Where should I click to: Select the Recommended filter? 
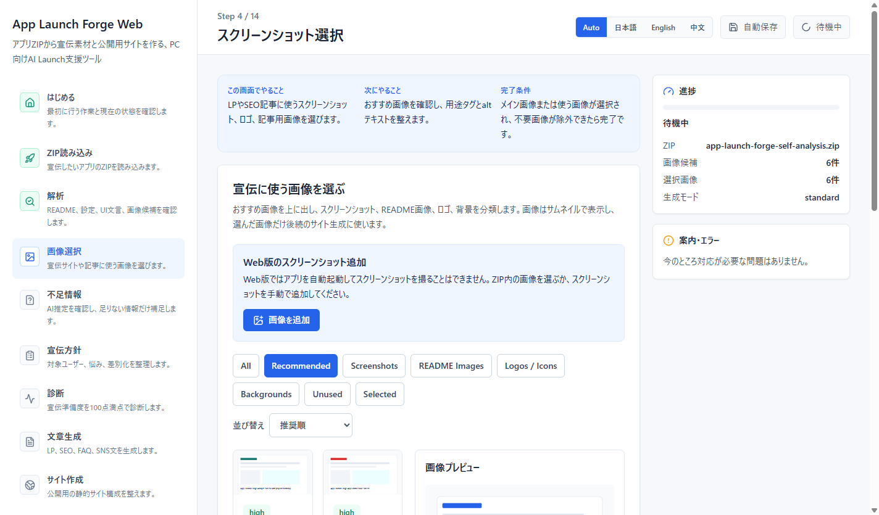point(301,366)
